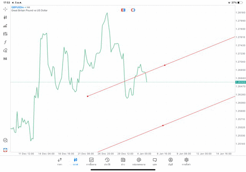This screenshot has height=172, width=246.
Task: Open the indicators list icon
Action: tap(5, 26)
